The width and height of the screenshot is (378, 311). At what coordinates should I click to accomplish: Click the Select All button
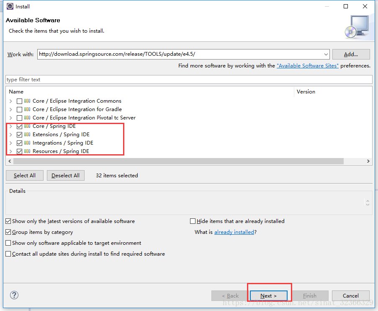25,176
